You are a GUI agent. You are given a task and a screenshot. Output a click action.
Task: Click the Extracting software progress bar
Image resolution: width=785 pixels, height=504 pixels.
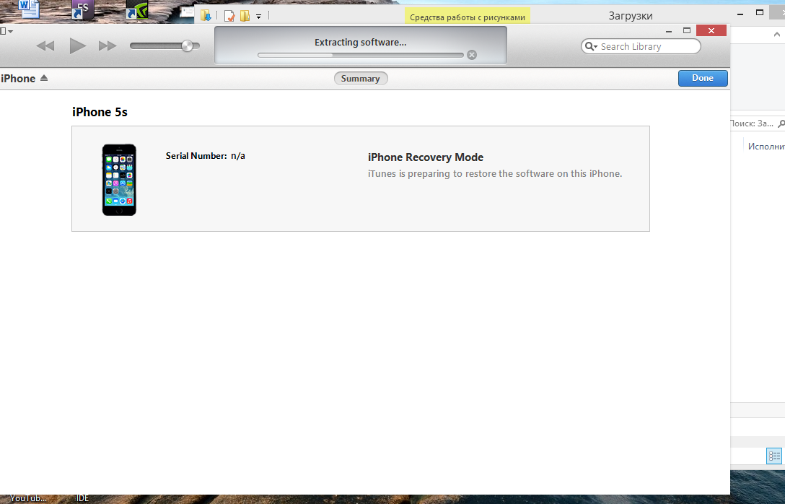361,55
